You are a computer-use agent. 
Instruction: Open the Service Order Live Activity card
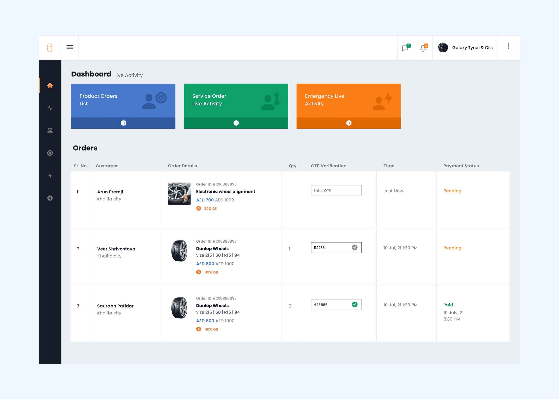coord(236,101)
